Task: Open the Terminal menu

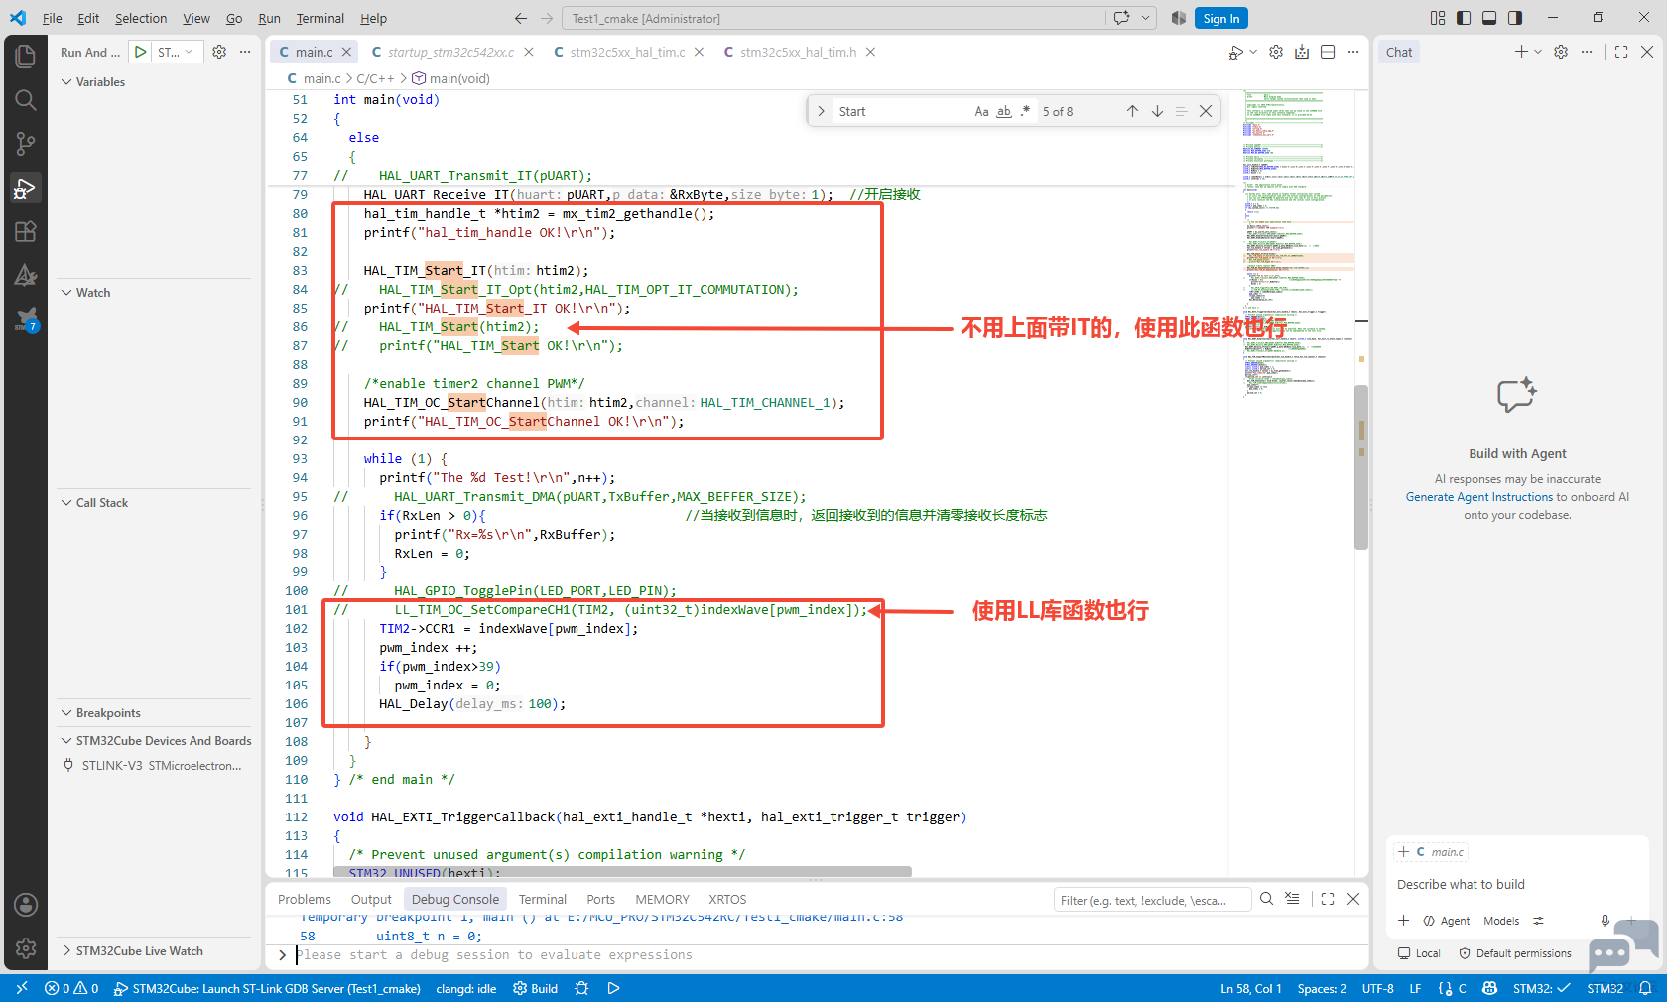Action: pos(320,18)
